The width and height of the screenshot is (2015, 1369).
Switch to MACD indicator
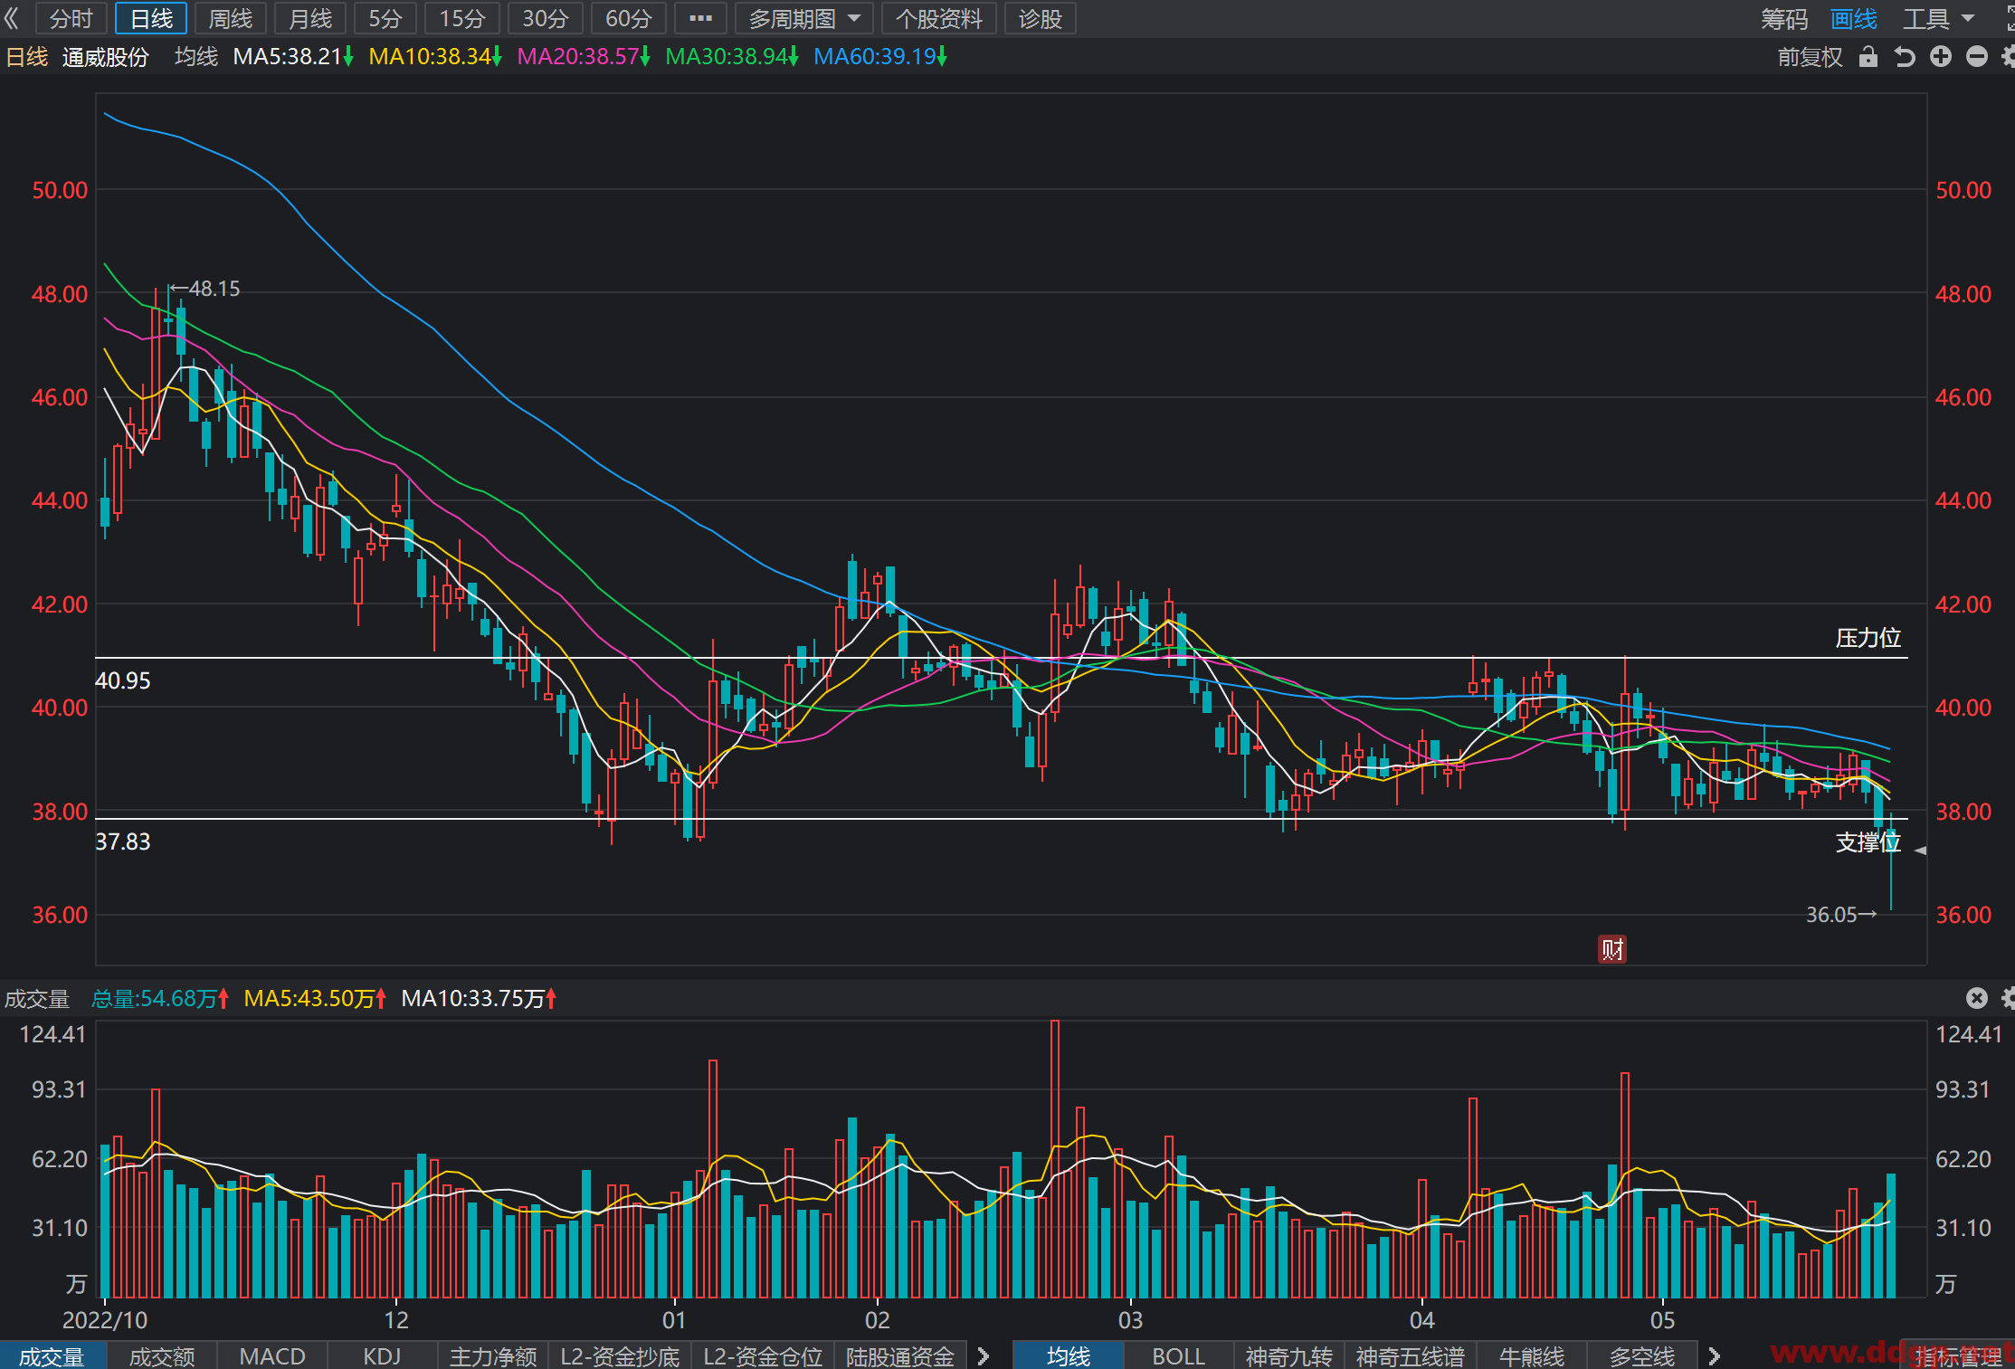[272, 1355]
